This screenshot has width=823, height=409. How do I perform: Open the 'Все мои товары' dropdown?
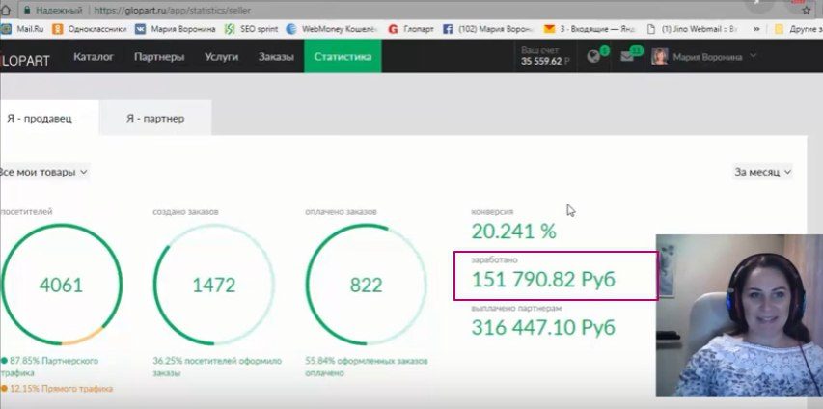44,172
